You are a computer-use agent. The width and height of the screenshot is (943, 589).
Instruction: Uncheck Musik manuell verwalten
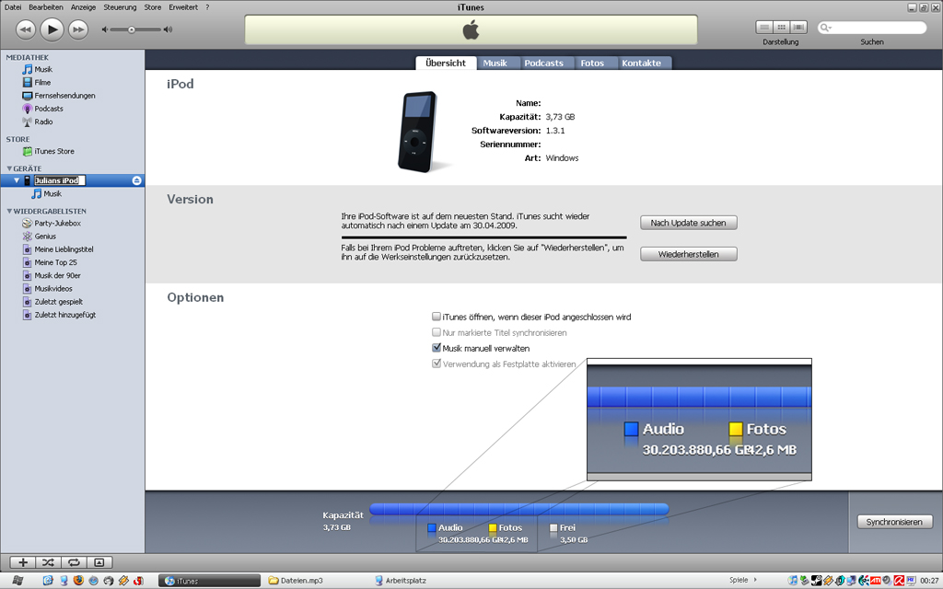437,348
